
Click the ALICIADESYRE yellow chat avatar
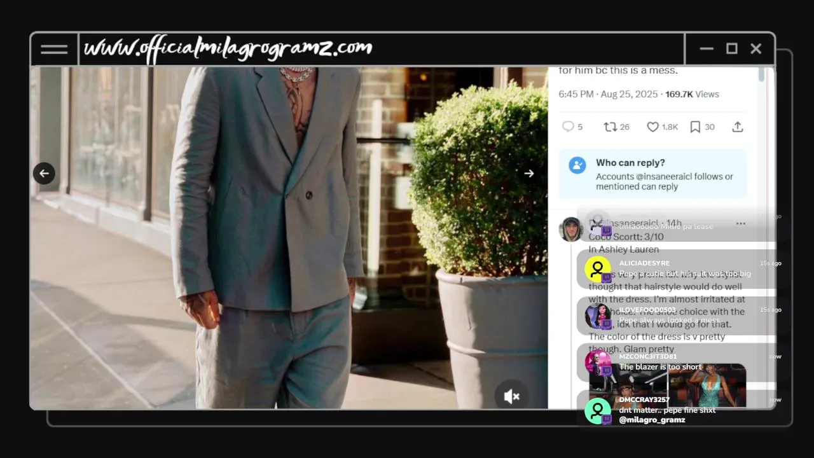598,270
